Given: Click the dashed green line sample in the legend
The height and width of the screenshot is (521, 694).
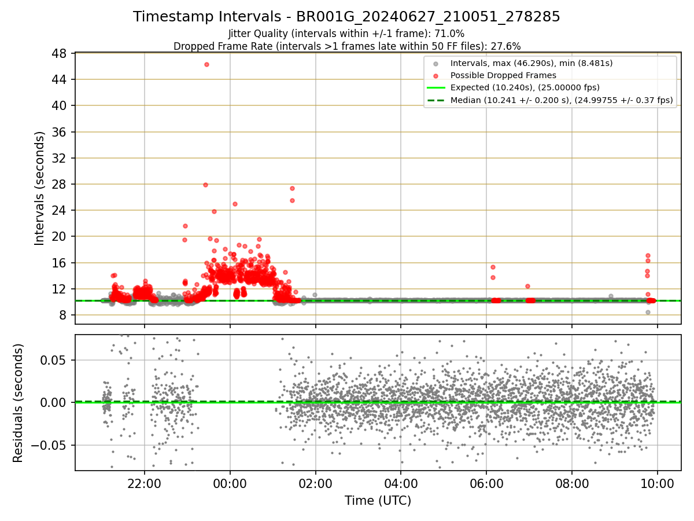Looking at the screenshot, I should (x=436, y=100).
